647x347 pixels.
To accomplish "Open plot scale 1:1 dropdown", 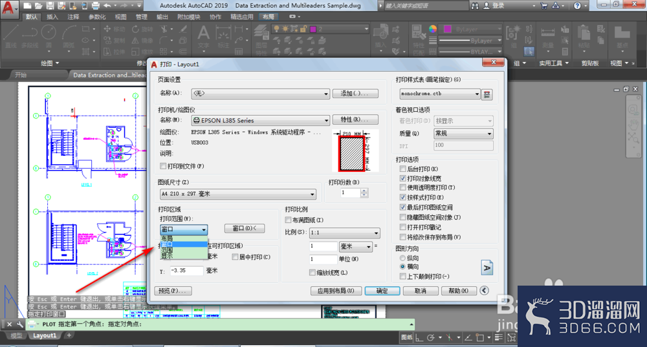I will tap(345, 233).
